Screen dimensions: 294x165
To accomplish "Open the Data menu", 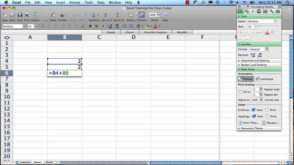I will 101,2.
